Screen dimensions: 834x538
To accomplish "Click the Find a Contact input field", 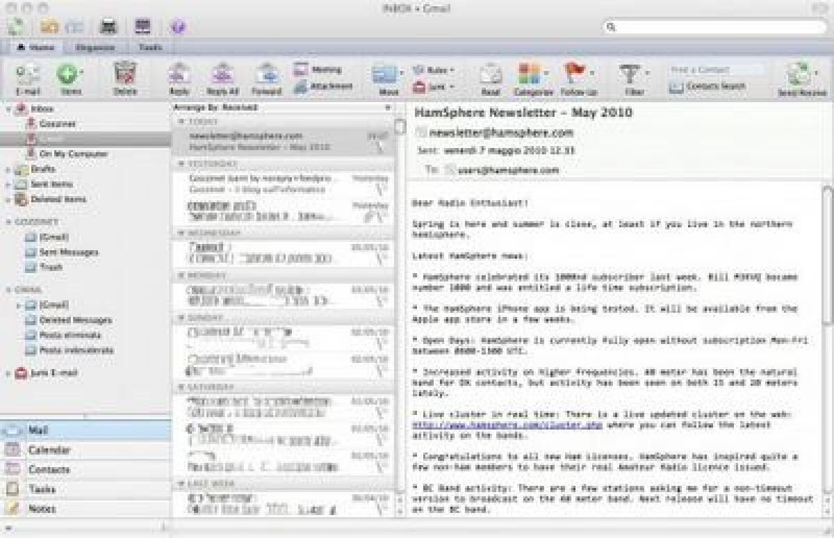I will coord(717,70).
